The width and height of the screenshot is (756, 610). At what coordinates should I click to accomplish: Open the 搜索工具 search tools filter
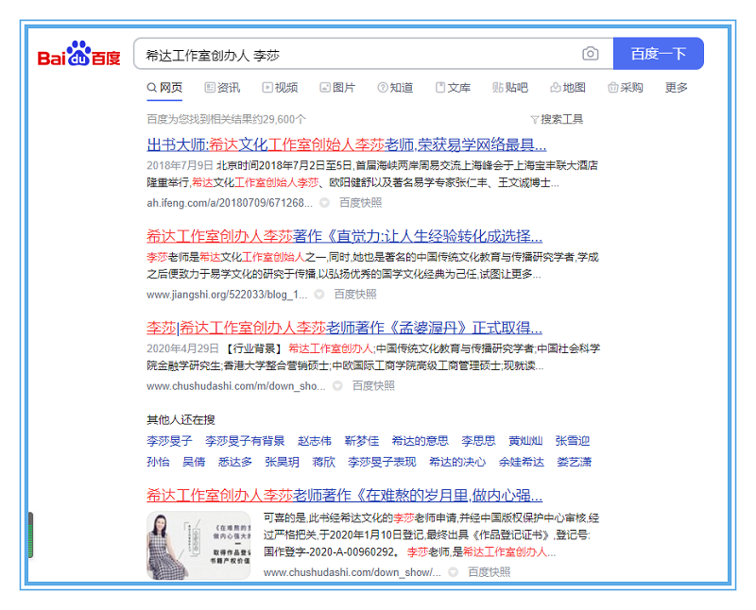[x=557, y=119]
